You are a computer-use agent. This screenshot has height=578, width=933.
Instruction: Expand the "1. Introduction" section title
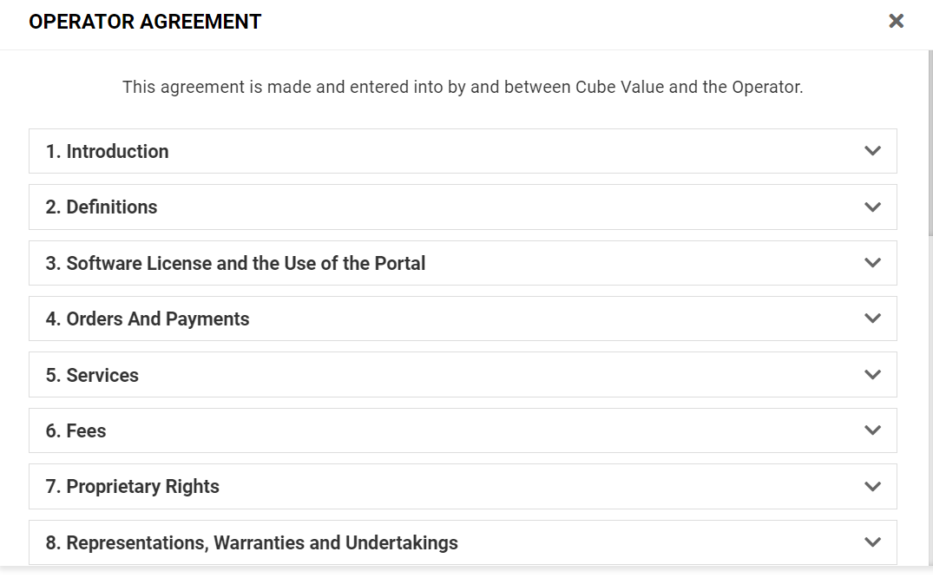(x=108, y=152)
